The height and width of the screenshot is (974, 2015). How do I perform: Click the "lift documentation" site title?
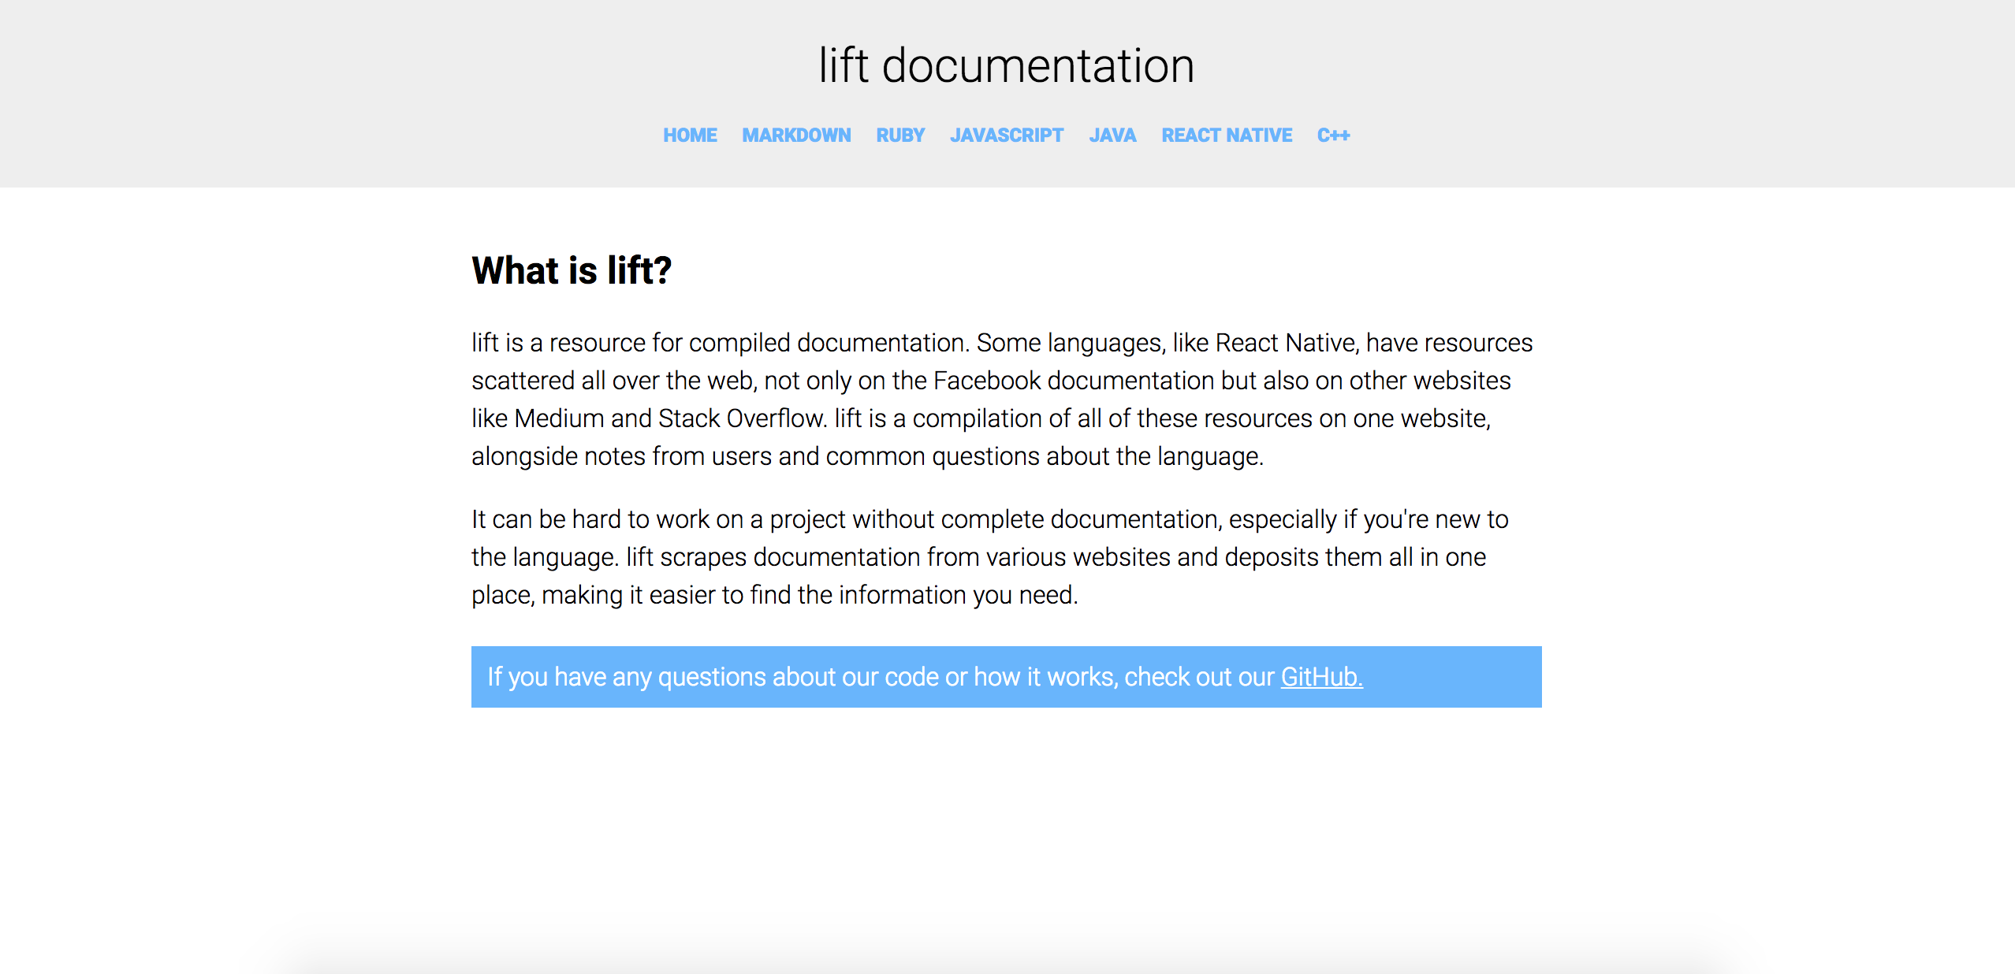pos(1007,65)
